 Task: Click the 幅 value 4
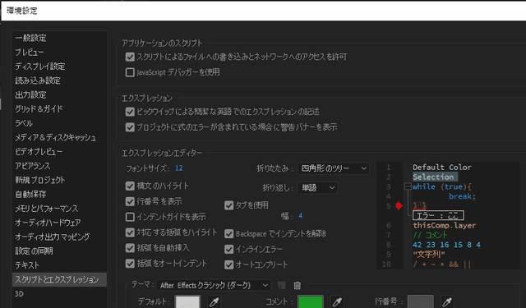pos(300,216)
